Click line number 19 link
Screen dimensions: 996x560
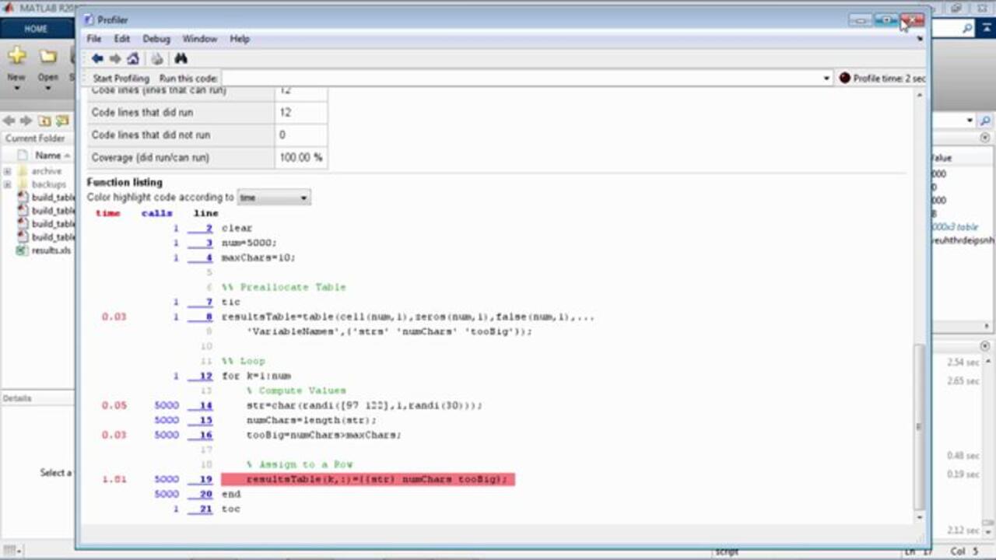pos(205,480)
